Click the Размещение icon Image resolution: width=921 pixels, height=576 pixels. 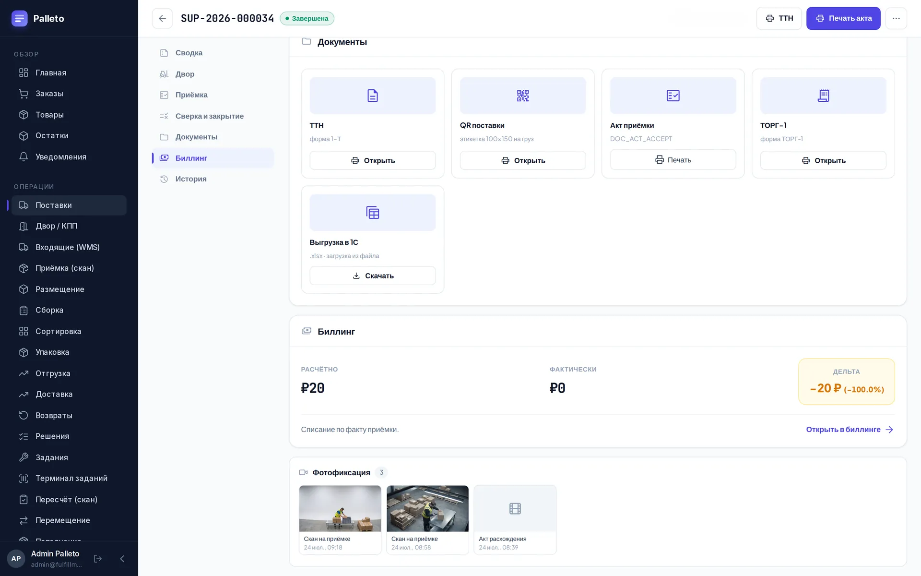coord(24,289)
